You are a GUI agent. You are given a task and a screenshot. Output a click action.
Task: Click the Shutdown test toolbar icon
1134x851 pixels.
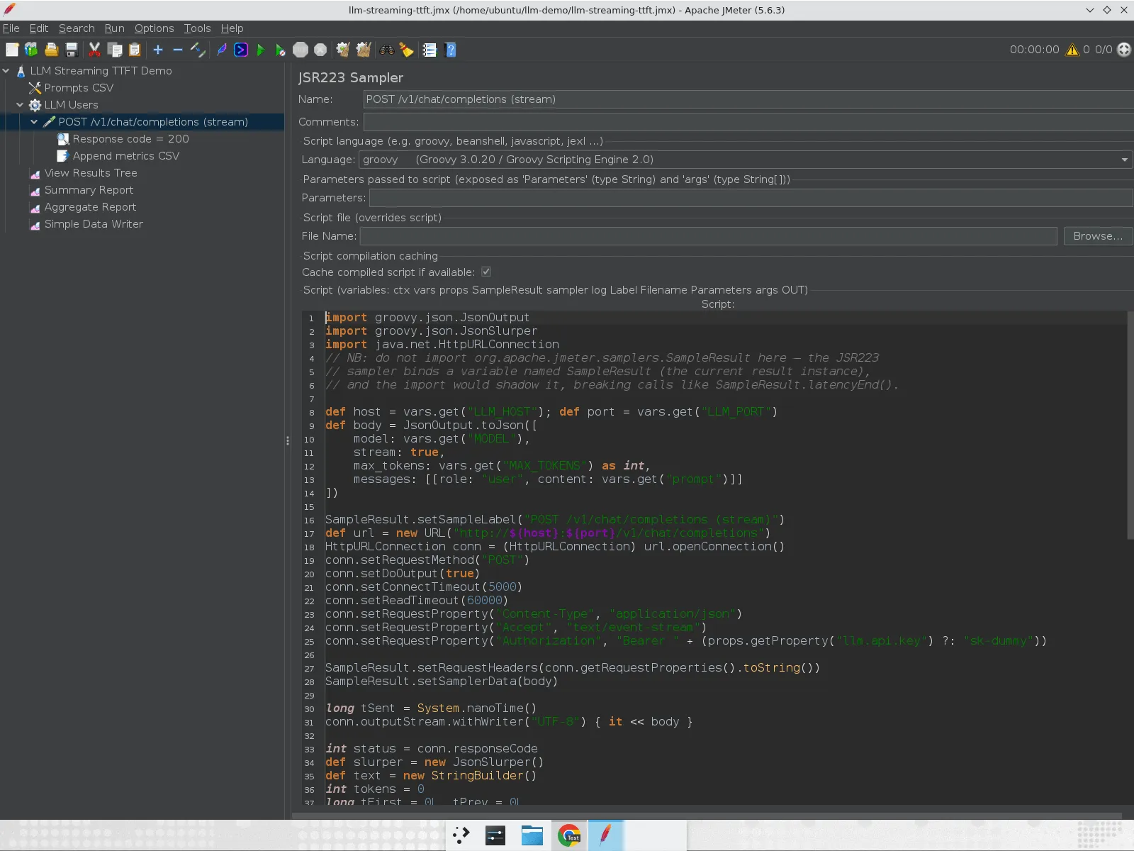[320, 50]
